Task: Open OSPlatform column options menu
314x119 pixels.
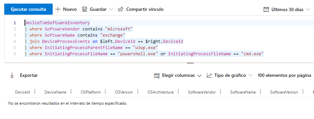Action: [105, 92]
